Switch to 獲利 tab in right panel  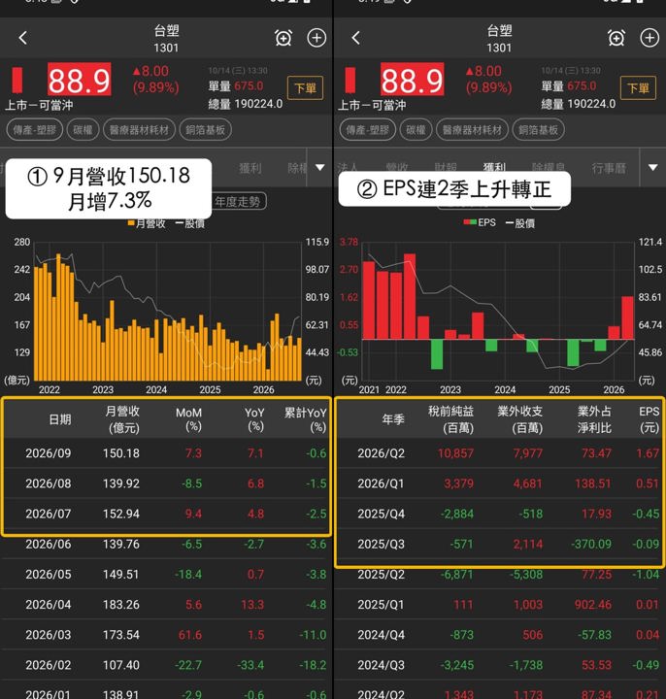pyautogui.click(x=495, y=167)
